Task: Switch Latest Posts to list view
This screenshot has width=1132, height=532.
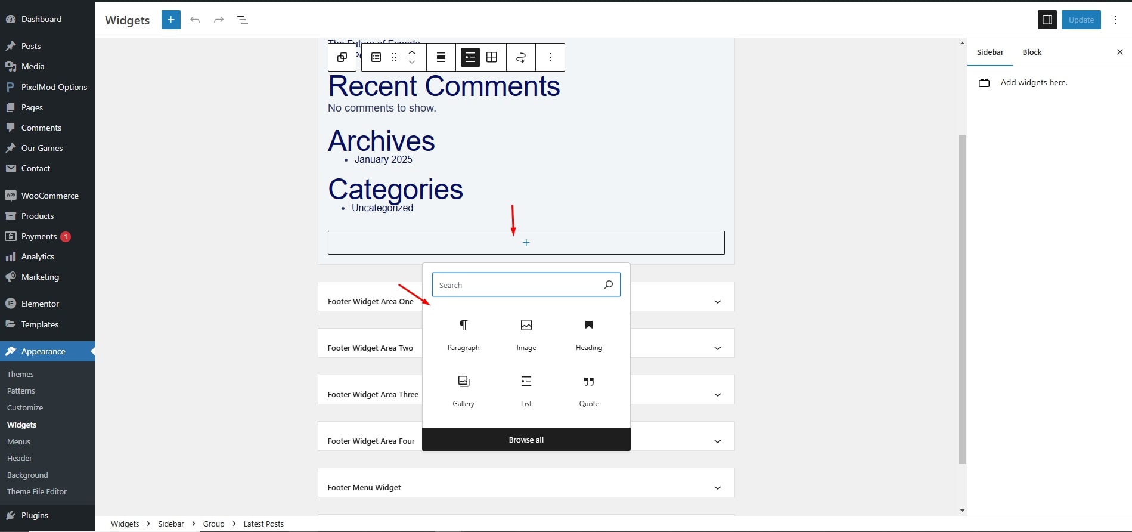Action: (x=470, y=57)
